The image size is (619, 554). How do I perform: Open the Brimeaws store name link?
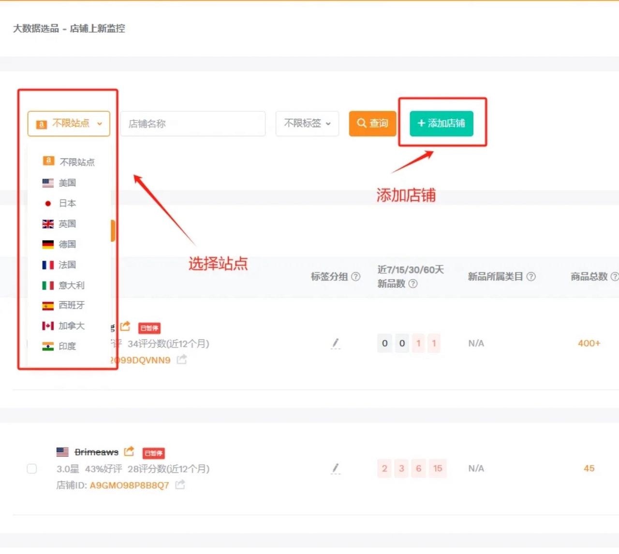[97, 452]
